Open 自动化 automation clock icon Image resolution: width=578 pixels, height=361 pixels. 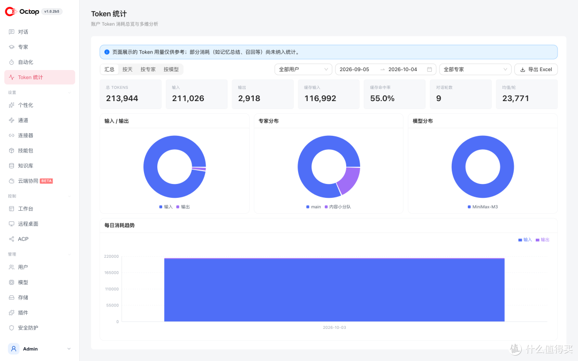pos(11,62)
